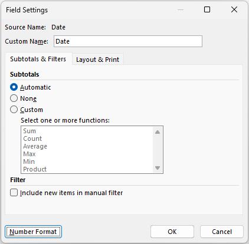Enable Include new items in manual filter
The width and height of the screenshot is (249, 244).
(14, 193)
